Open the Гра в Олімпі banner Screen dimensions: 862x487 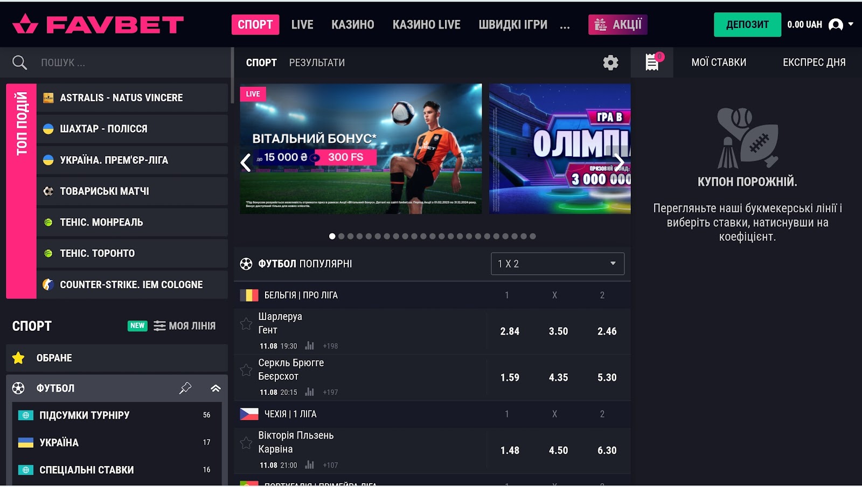(560, 149)
